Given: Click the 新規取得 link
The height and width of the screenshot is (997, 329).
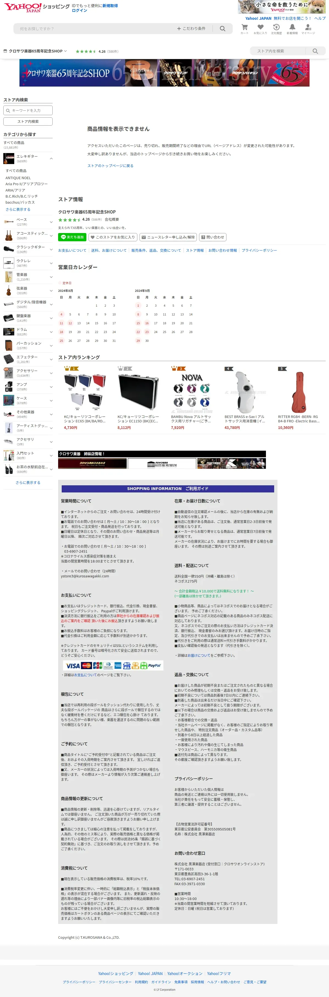Looking at the screenshot, I should 110,6.
